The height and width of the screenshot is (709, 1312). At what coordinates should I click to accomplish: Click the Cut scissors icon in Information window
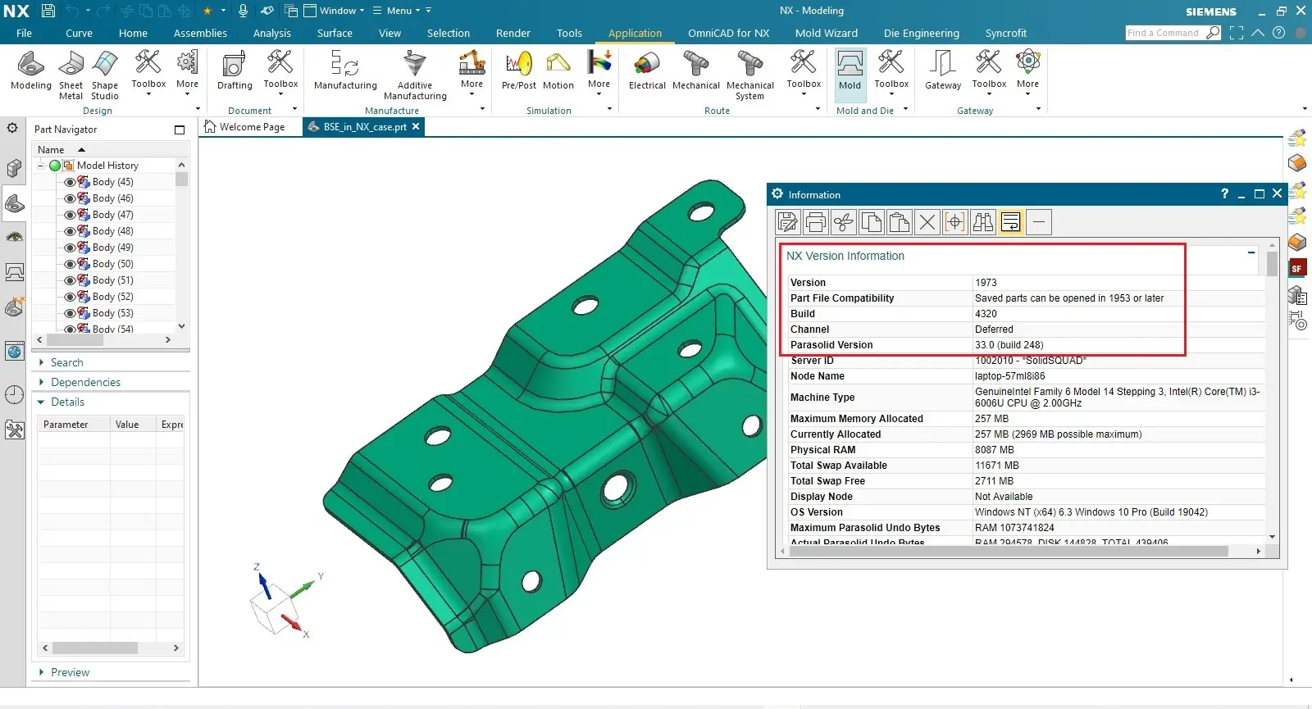click(844, 222)
